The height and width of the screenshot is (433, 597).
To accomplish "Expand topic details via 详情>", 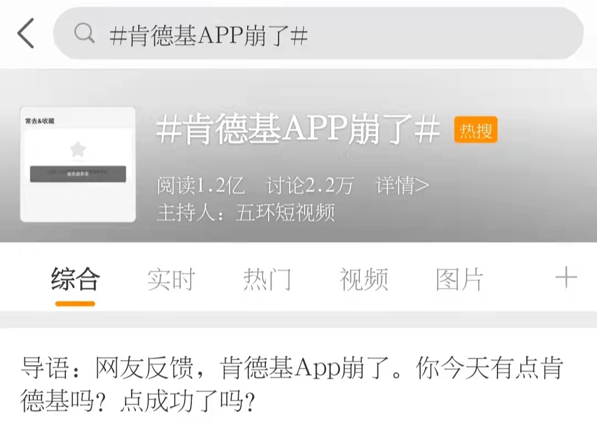I will click(402, 186).
